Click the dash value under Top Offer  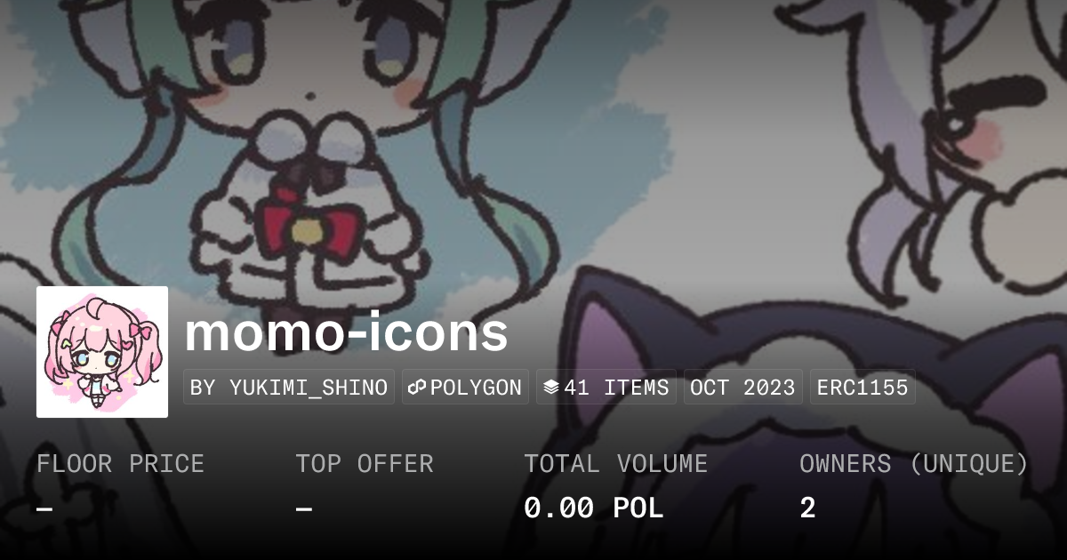pos(303,508)
